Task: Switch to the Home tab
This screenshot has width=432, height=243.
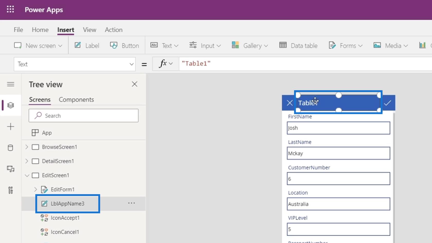Action: click(40, 30)
